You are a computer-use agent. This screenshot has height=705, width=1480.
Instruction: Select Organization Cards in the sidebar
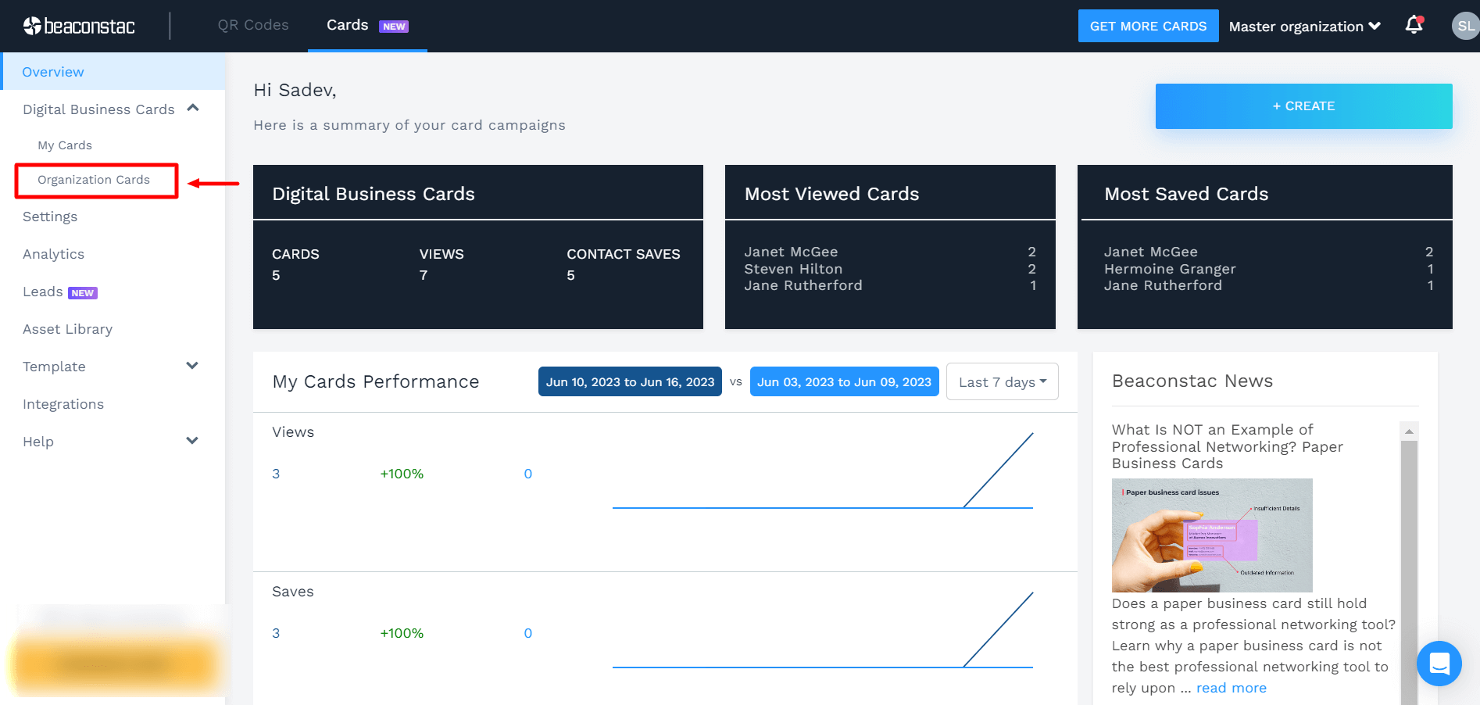tap(93, 180)
